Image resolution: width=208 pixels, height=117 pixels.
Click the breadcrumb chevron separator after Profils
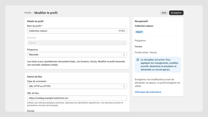pos(33,13)
